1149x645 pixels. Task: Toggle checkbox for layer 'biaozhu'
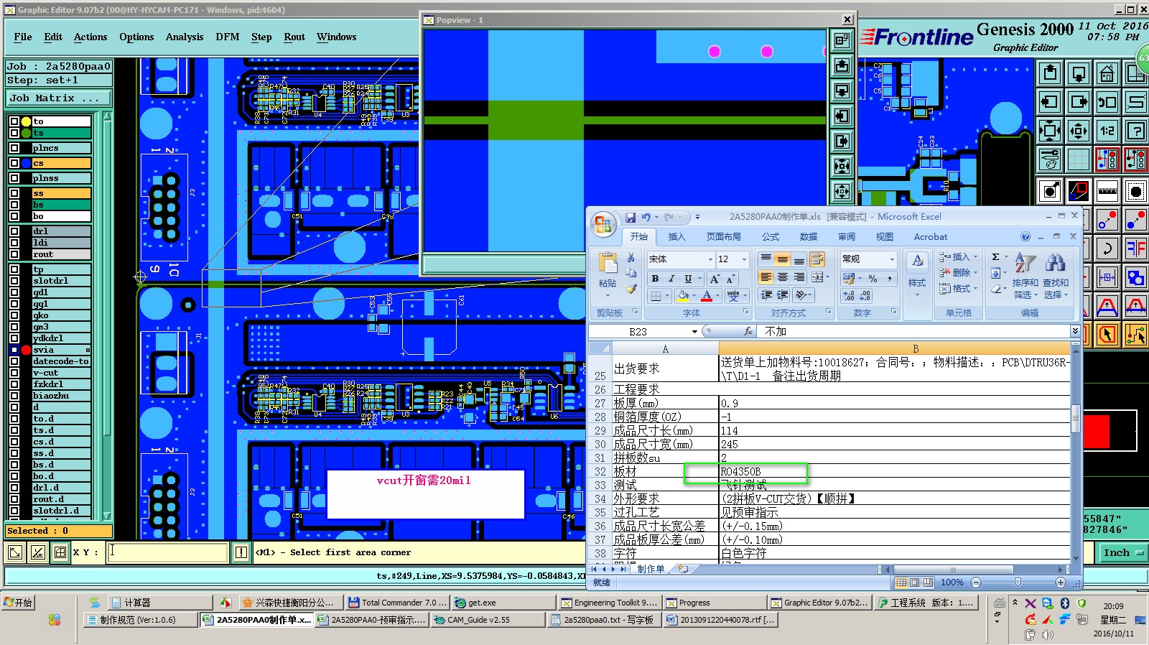pos(14,396)
